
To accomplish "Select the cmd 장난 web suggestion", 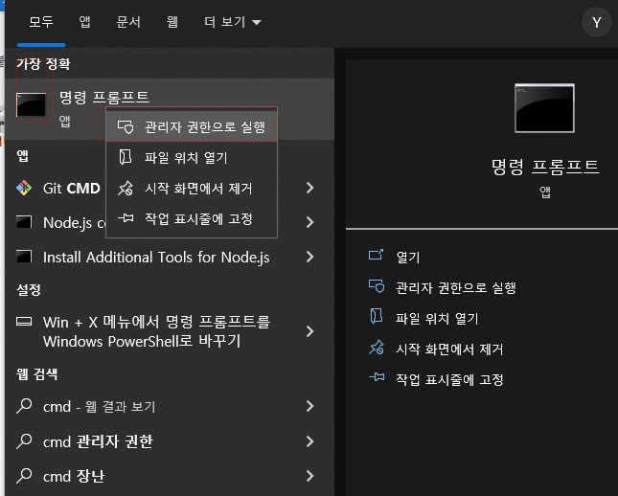I will 74,476.
